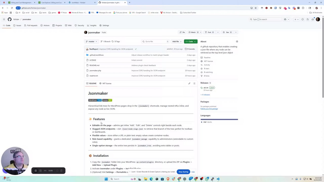
Task: Open GitHub Copilot chat icon
Action: click(x=285, y=19)
